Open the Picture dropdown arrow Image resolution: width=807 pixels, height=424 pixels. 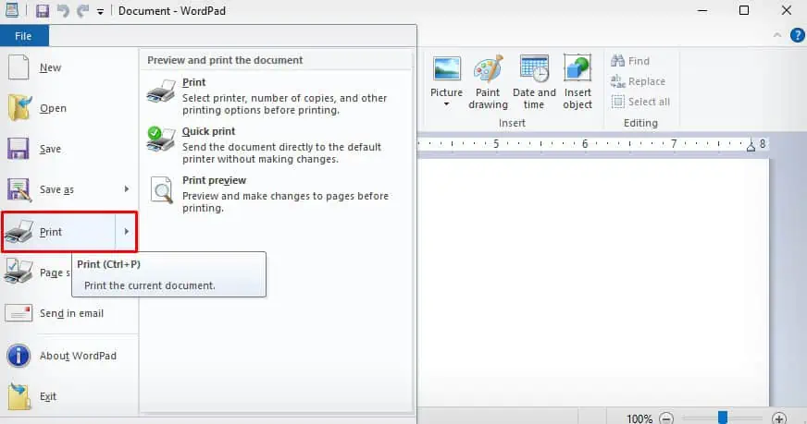446,104
